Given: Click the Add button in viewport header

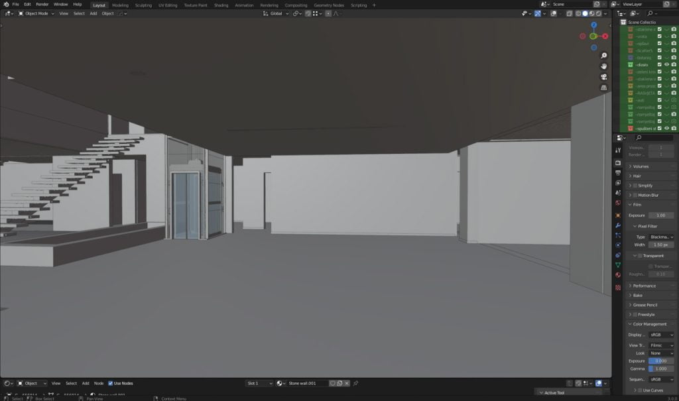Looking at the screenshot, I should (93, 13).
